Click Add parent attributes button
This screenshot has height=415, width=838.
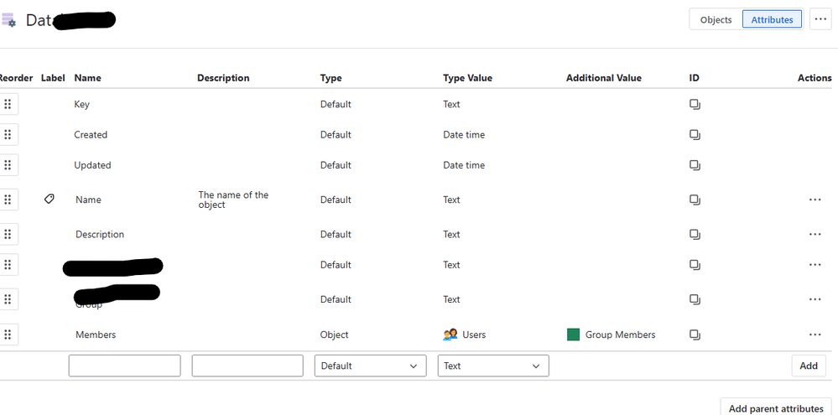776,408
